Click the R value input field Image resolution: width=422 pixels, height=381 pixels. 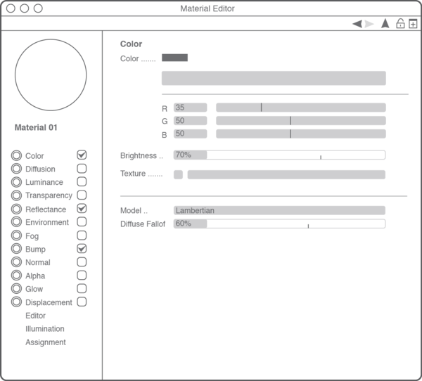[x=190, y=108]
